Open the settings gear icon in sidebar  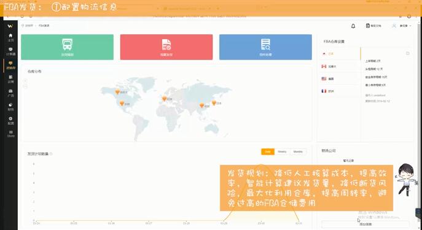click(x=10, y=121)
